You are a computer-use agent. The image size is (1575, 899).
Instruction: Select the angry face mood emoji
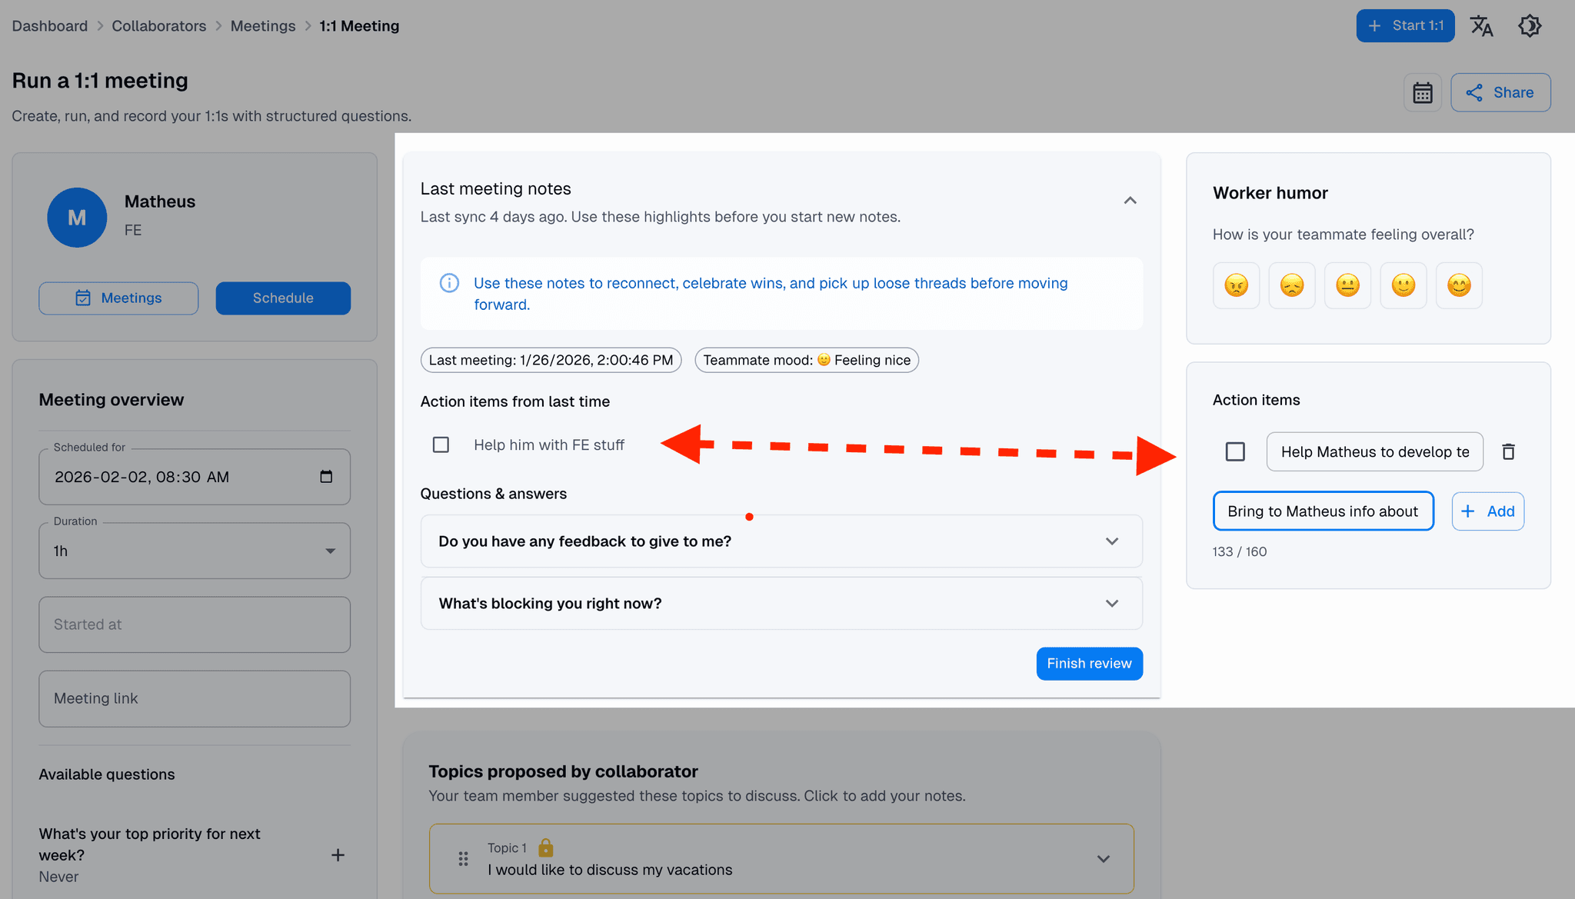pyautogui.click(x=1236, y=285)
